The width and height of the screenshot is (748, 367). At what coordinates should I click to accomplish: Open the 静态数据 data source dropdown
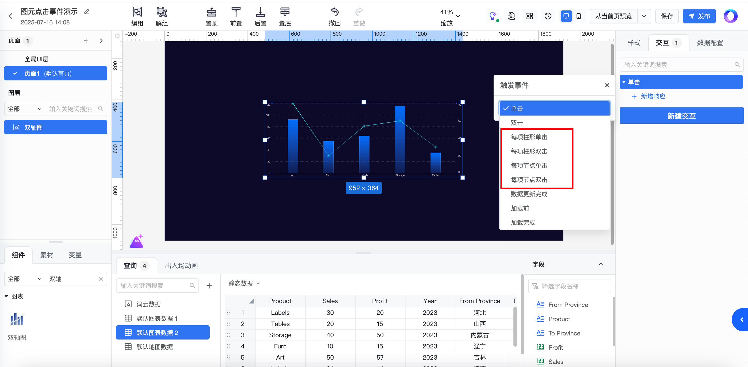point(244,283)
